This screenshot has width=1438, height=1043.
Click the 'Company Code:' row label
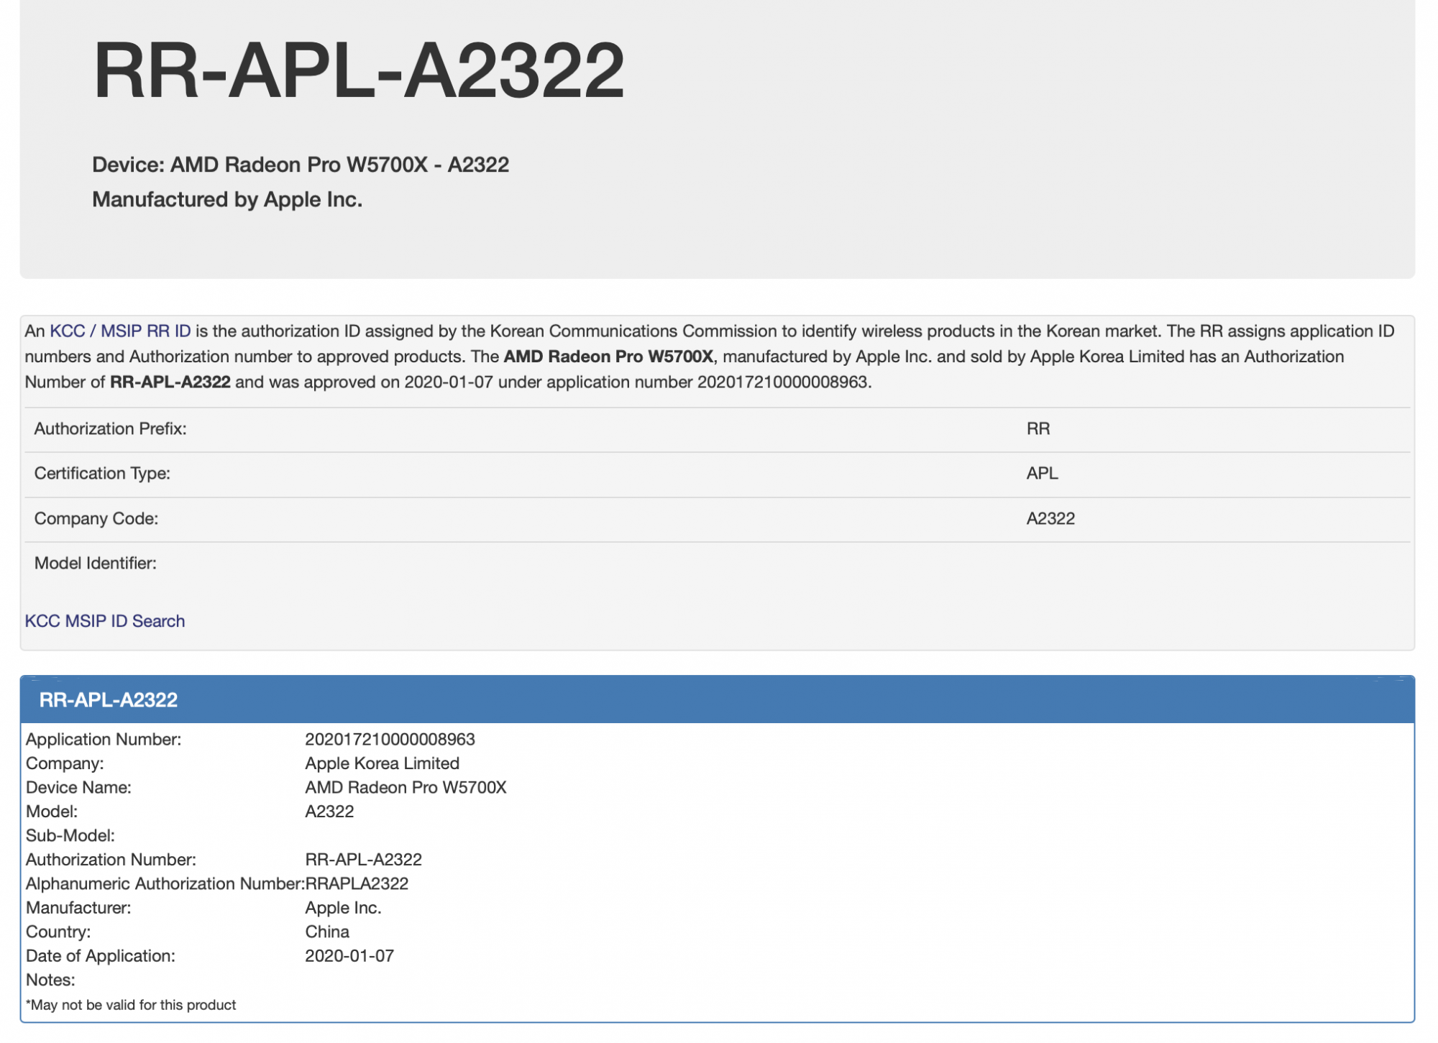pyautogui.click(x=96, y=519)
